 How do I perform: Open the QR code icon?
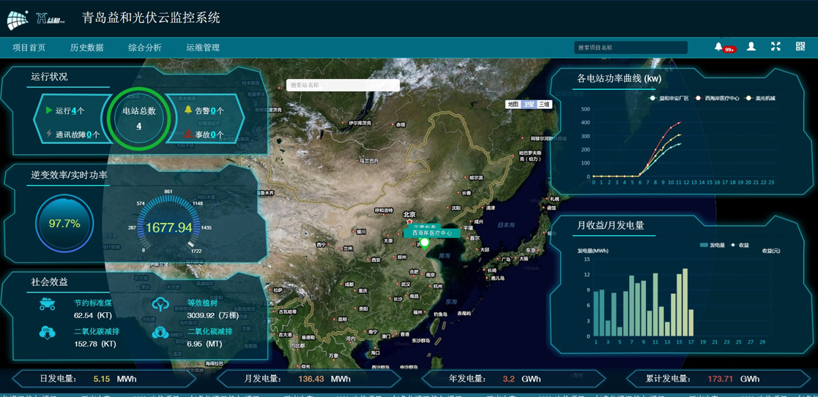click(x=800, y=47)
